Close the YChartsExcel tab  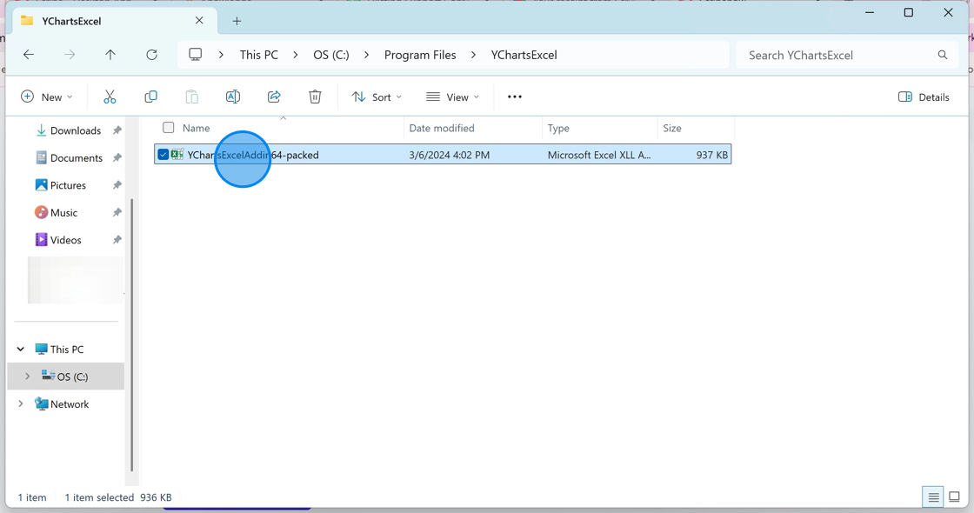pyautogui.click(x=199, y=21)
